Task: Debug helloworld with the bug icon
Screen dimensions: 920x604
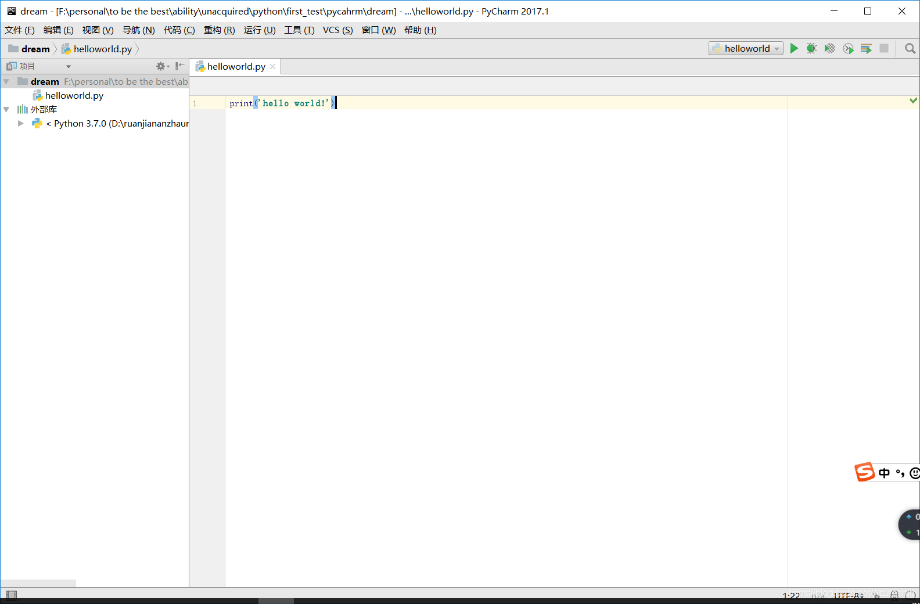Action: [812, 49]
